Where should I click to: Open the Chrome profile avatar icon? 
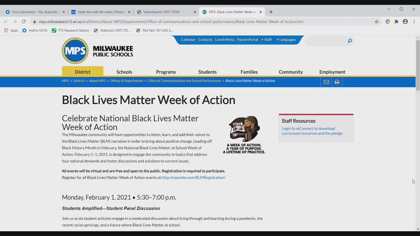[405, 22]
